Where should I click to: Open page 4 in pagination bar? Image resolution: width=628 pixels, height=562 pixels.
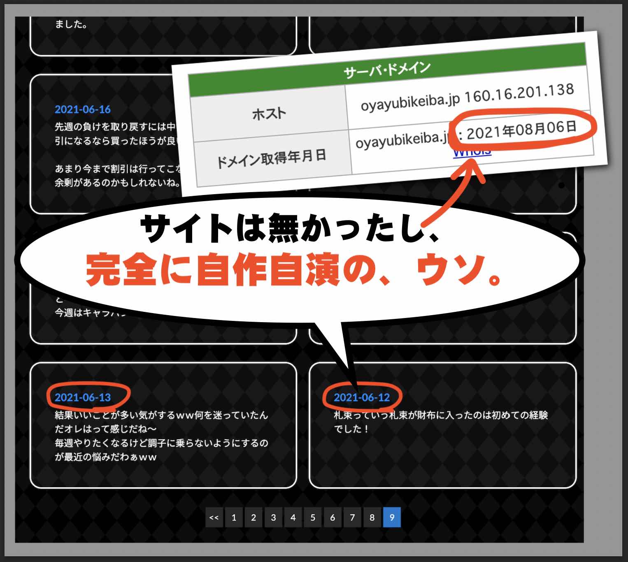pos(293,518)
